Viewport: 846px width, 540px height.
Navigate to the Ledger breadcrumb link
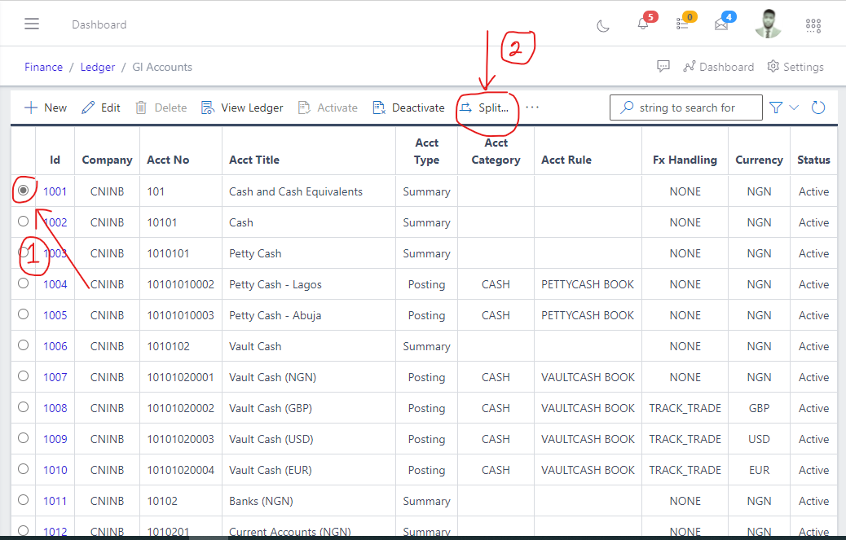coord(97,67)
